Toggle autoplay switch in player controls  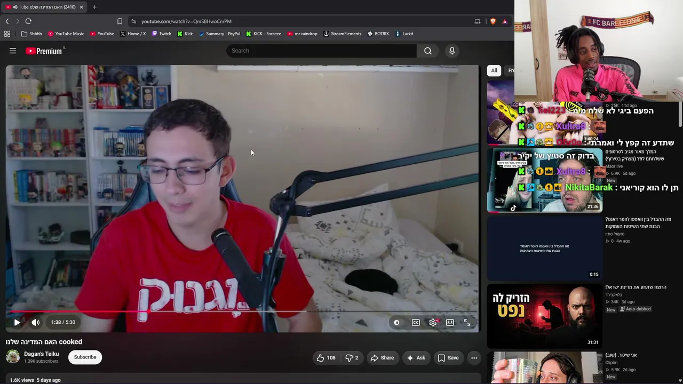tap(396, 322)
